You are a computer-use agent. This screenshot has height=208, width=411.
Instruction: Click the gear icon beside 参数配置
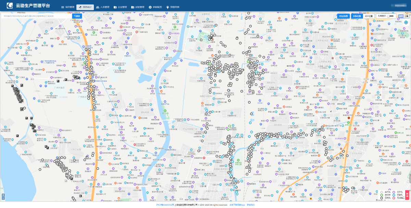[x=150, y=7]
